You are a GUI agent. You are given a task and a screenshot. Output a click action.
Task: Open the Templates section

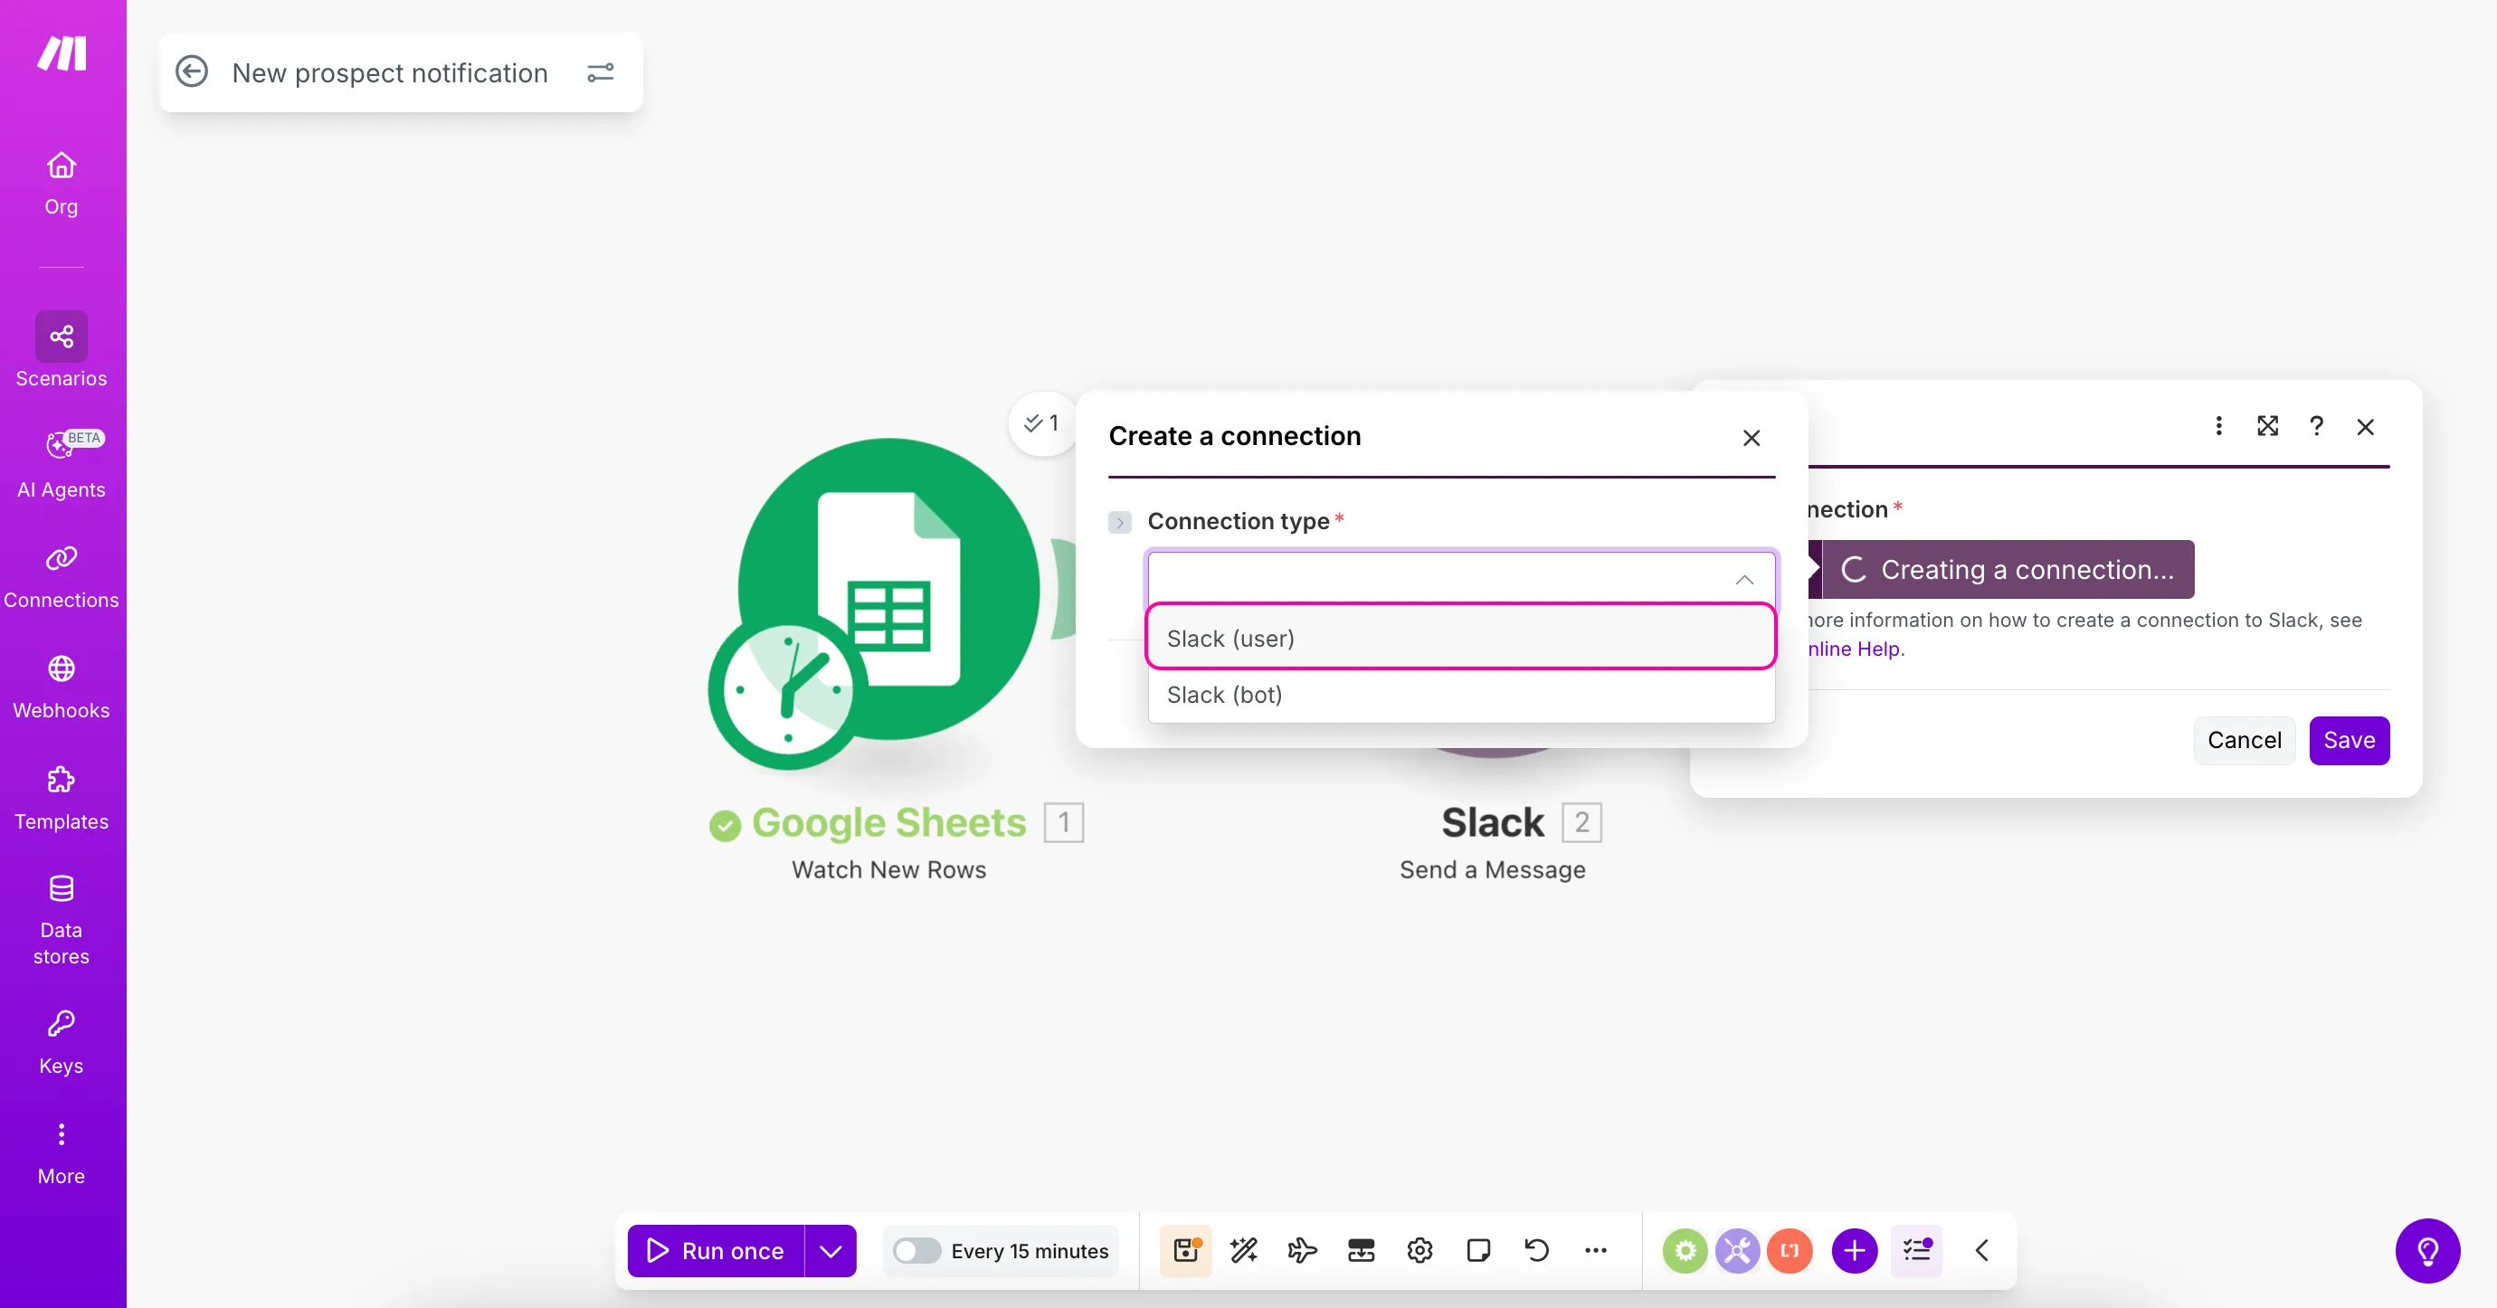62,799
